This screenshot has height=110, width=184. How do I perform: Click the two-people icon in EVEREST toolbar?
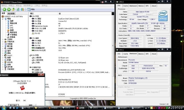tap(22, 9)
